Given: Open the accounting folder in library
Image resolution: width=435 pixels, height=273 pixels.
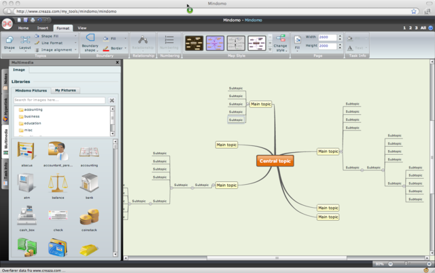Looking at the screenshot, I should pos(31,110).
